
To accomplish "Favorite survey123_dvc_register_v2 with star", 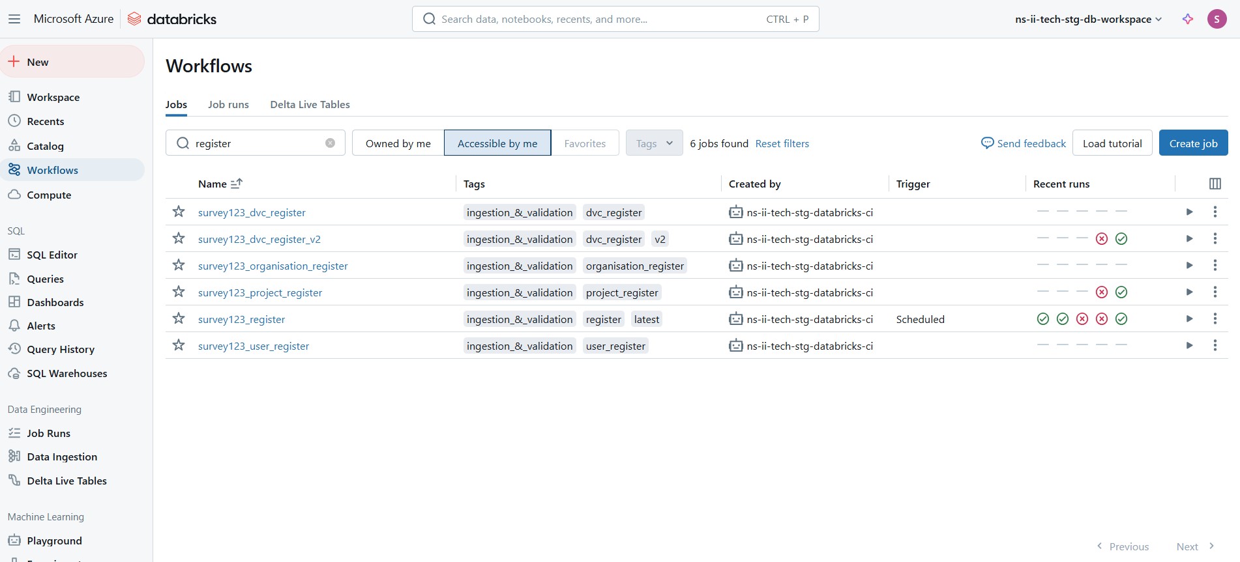I will pyautogui.click(x=179, y=238).
